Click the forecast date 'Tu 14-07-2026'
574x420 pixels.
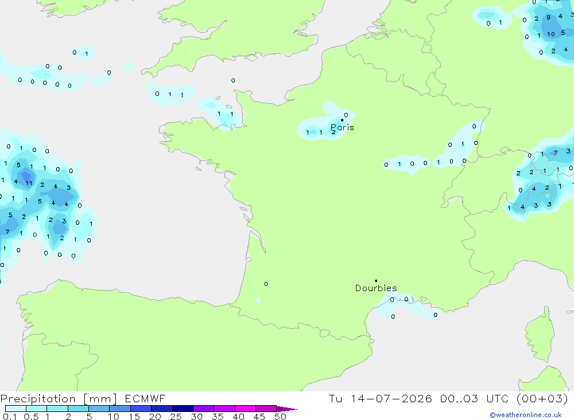pos(380,399)
